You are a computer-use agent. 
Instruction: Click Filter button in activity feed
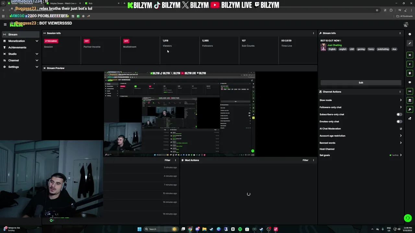(167, 160)
